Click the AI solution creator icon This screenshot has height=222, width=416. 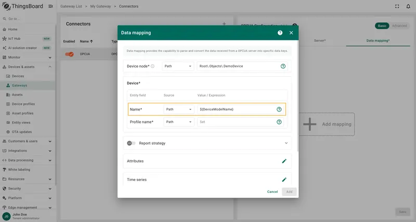(x=4, y=48)
